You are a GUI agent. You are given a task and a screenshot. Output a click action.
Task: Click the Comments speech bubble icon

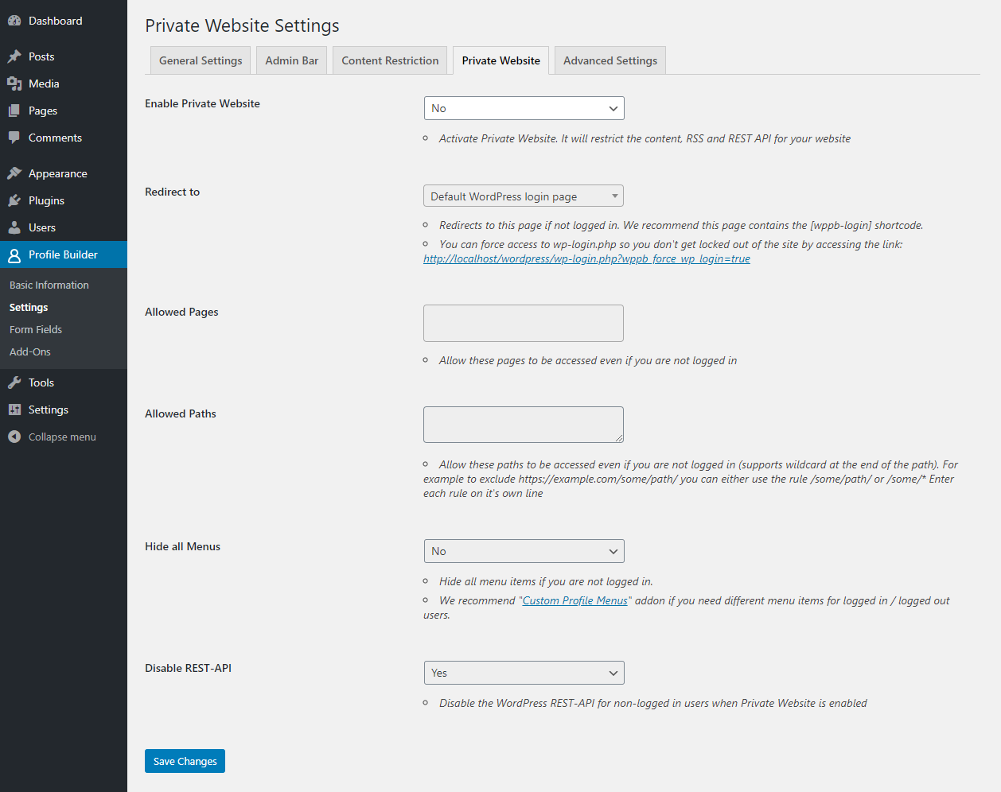point(14,138)
